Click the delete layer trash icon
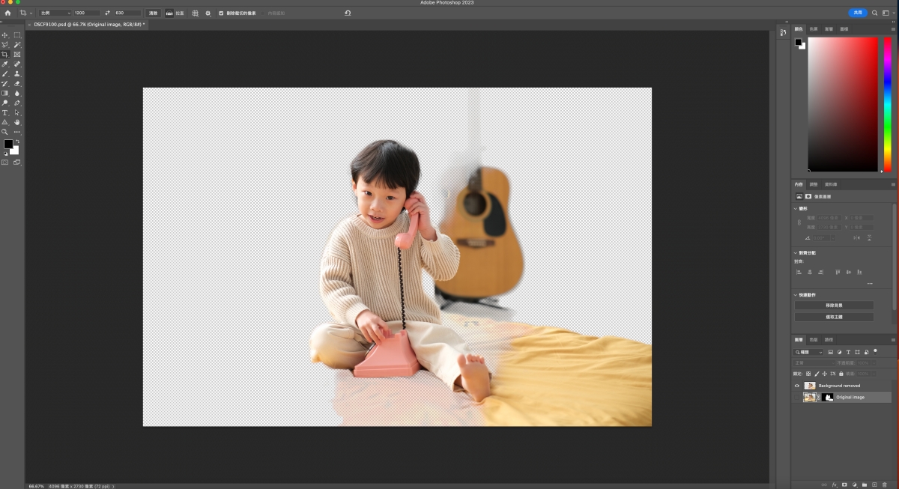 pyautogui.click(x=884, y=485)
